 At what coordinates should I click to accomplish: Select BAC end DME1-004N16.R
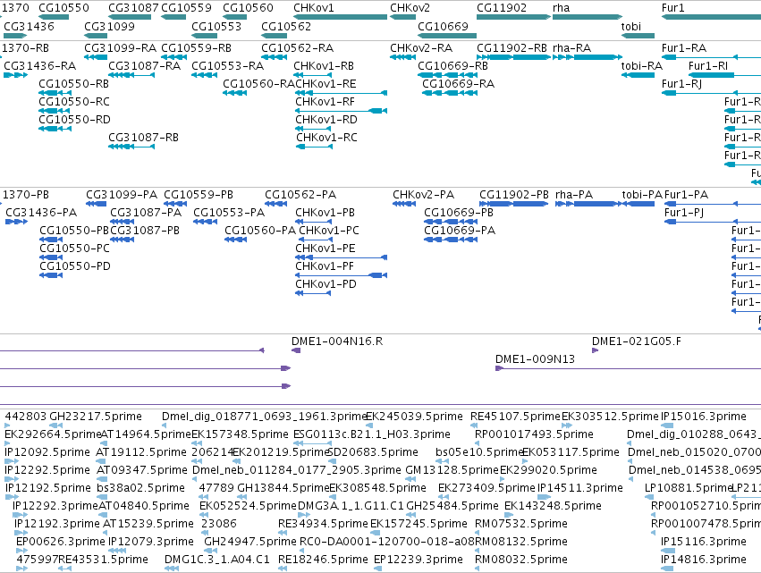tap(337, 341)
